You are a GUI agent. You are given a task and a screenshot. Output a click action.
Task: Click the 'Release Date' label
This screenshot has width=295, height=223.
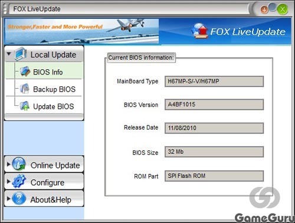141,128
